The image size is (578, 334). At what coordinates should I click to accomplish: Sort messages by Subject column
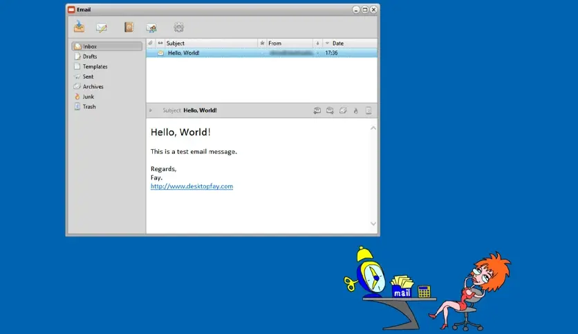click(x=211, y=43)
